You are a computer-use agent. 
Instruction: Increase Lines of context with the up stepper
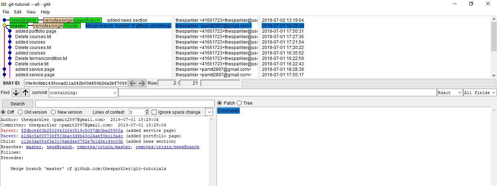point(147,110)
